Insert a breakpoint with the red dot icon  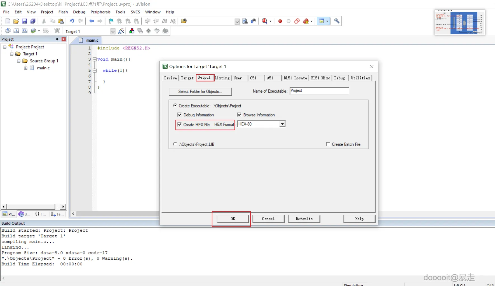pyautogui.click(x=280, y=21)
